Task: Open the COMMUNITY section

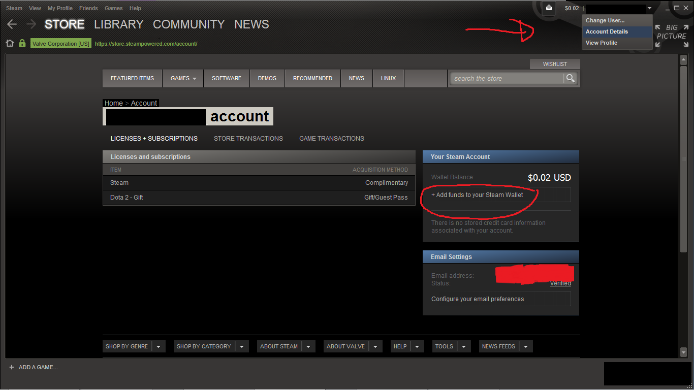Action: click(x=188, y=24)
